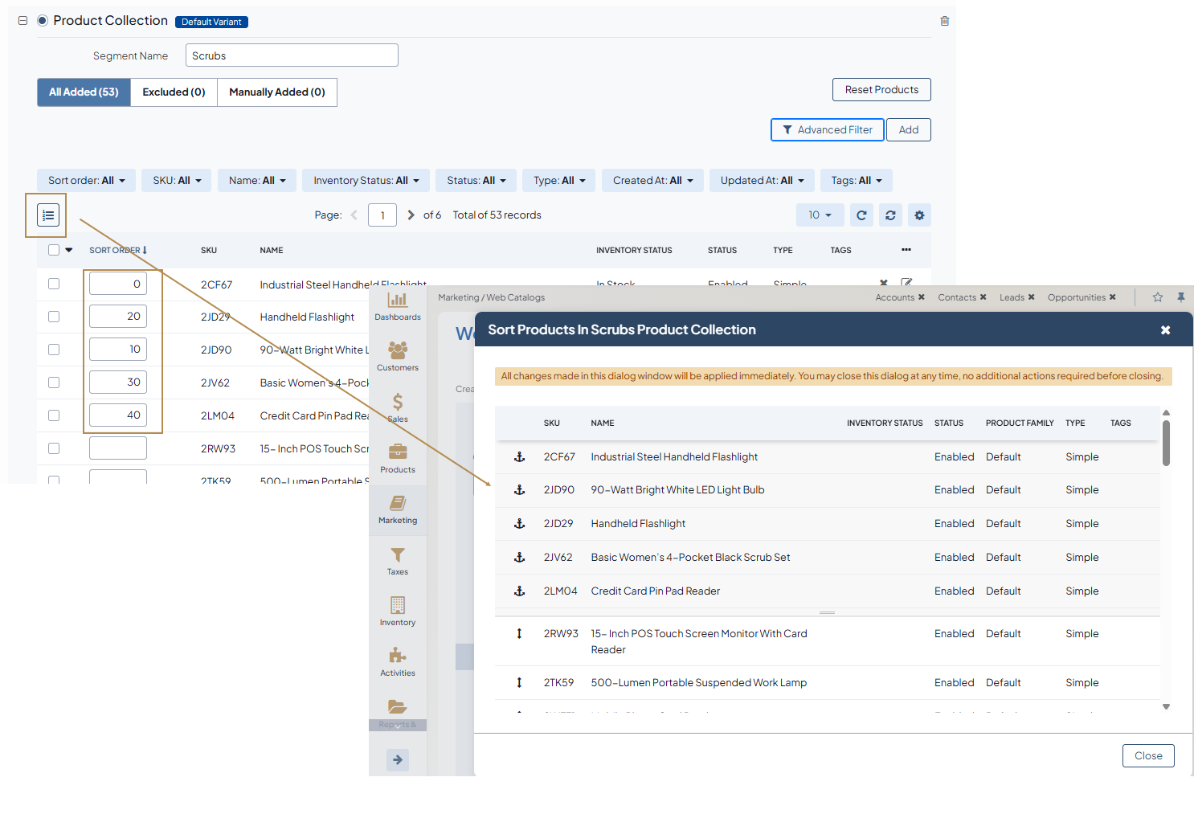The image size is (1194, 814).
Task: Click the Reset Products button
Action: [x=881, y=90]
